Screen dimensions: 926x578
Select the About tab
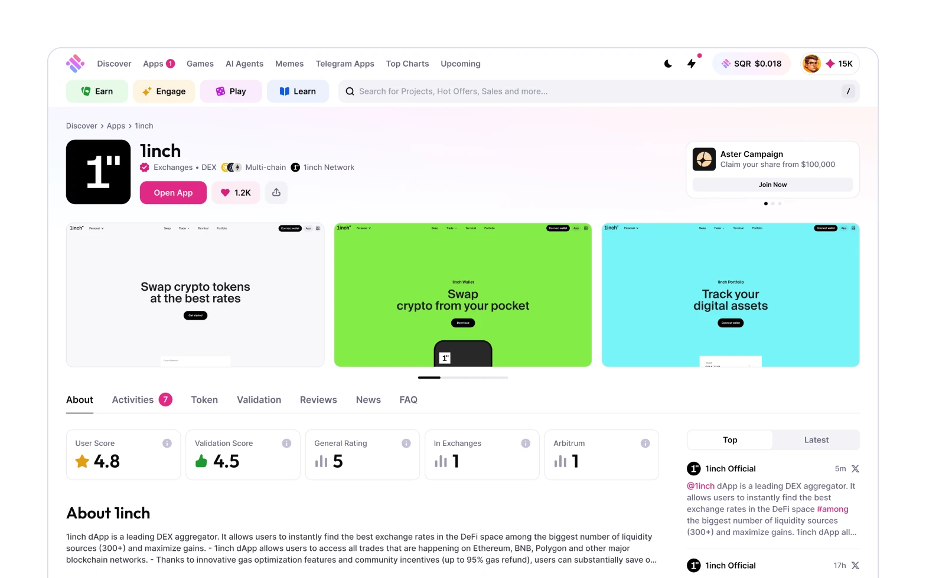(80, 400)
